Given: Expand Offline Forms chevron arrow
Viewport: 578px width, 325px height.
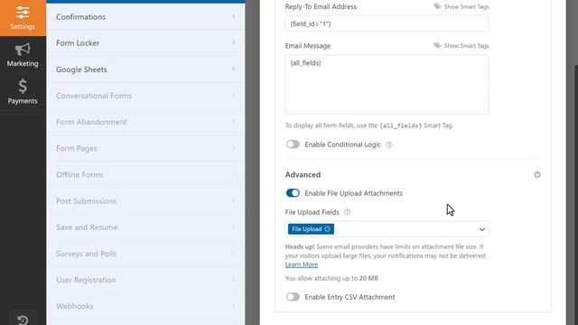Looking at the screenshot, I should coord(233,174).
